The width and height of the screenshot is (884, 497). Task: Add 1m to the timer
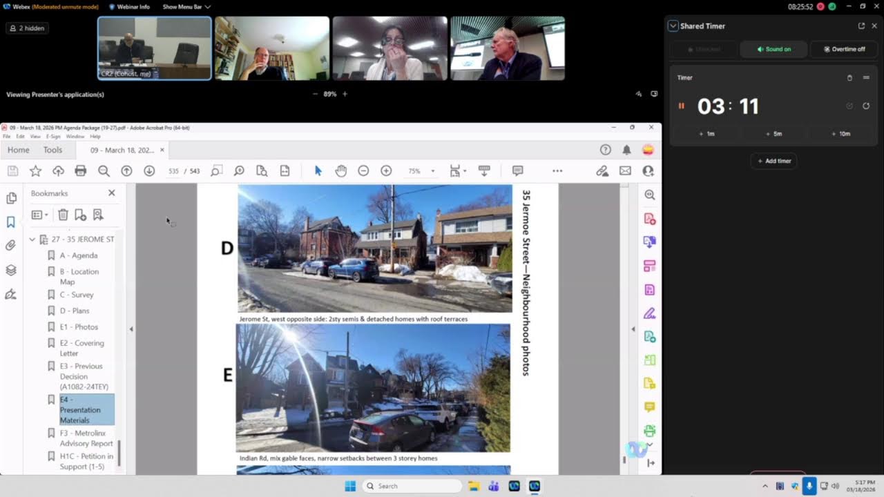pos(707,134)
